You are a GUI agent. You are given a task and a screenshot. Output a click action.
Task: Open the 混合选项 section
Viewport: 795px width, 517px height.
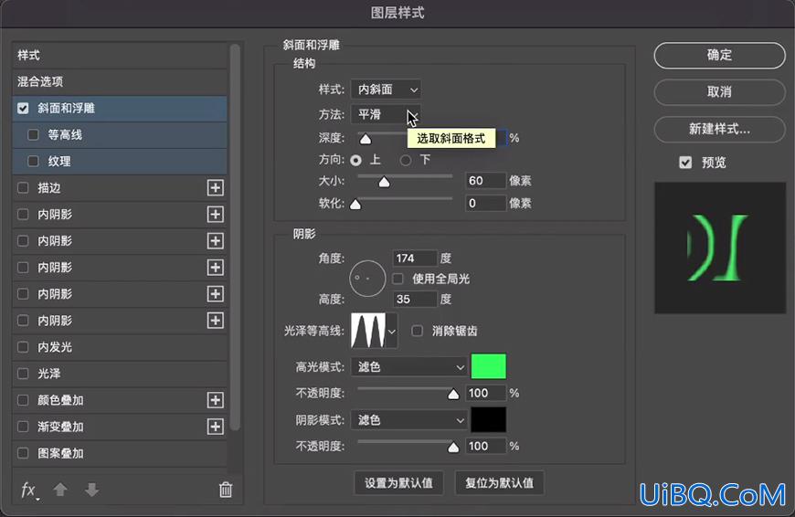coord(120,81)
